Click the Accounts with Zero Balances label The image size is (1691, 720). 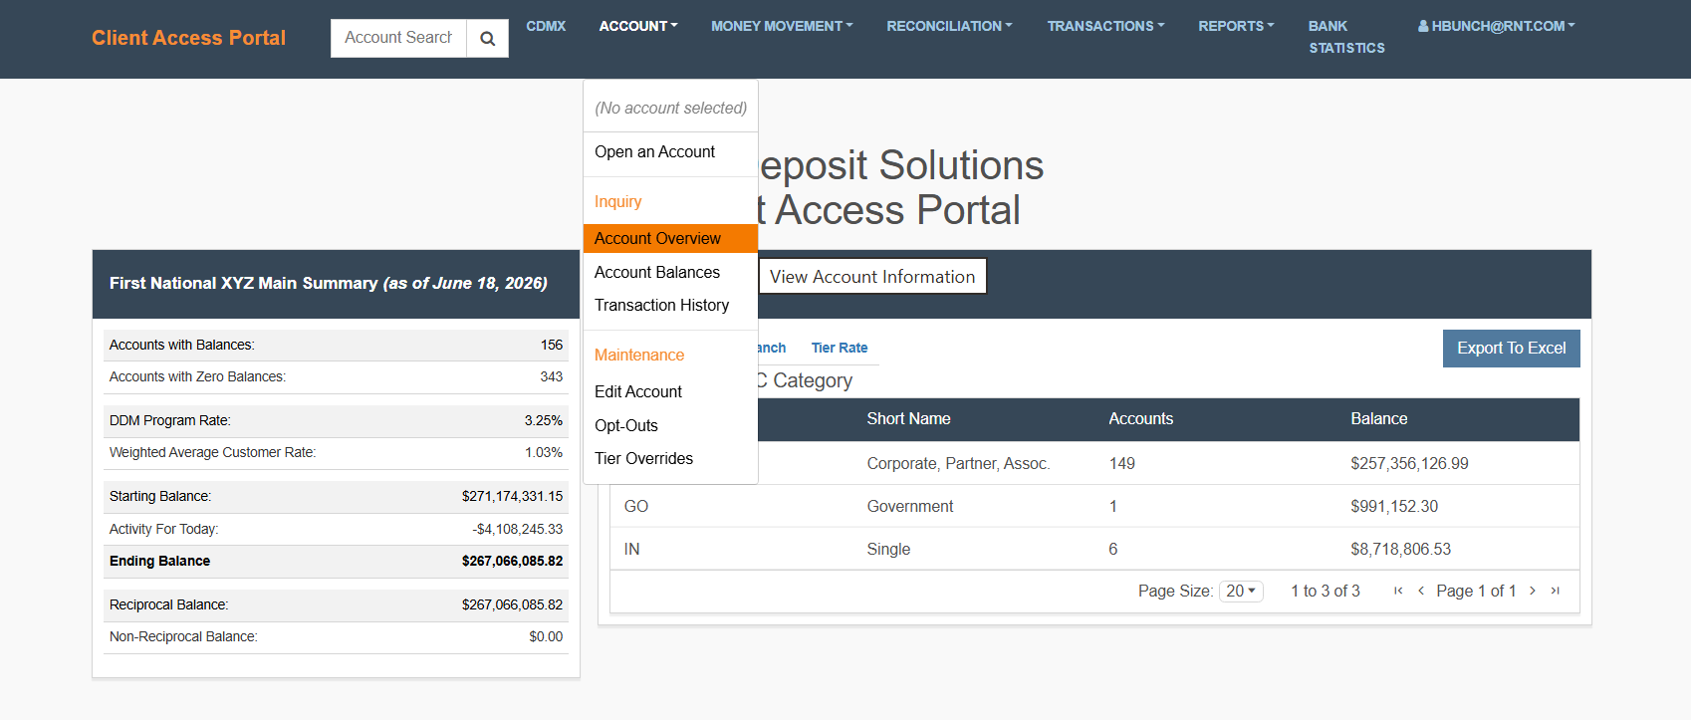(197, 376)
